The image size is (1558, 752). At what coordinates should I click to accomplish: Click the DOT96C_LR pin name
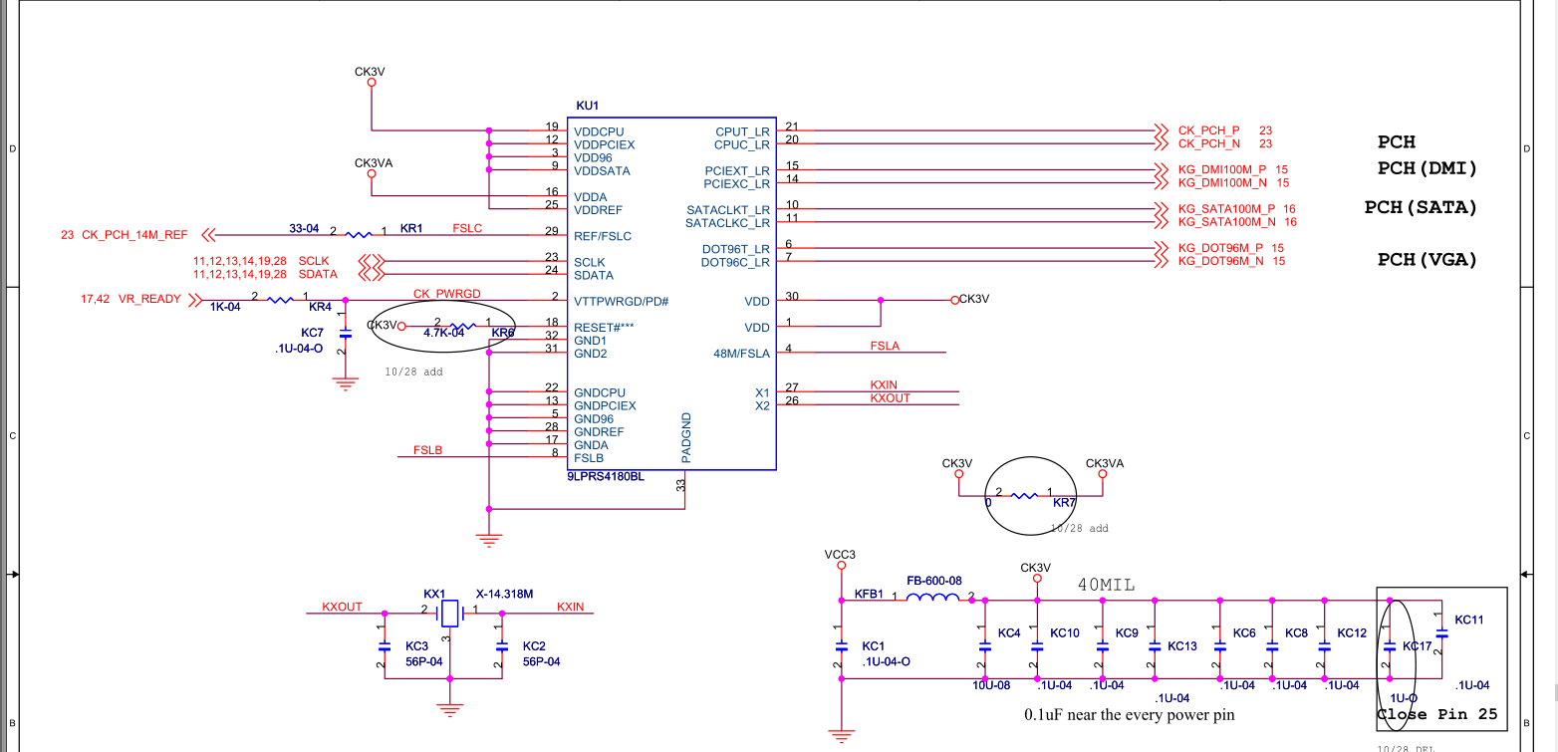735,262
